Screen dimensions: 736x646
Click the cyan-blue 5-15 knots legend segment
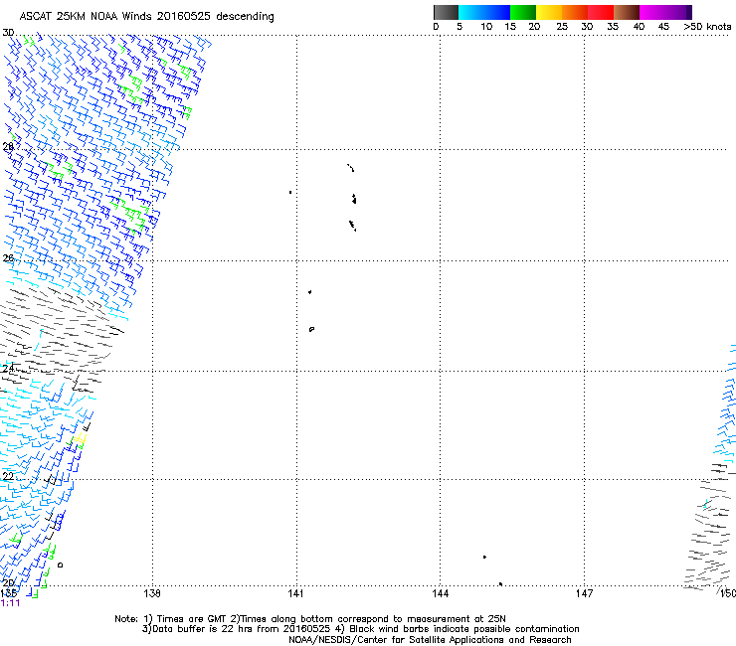click(484, 12)
